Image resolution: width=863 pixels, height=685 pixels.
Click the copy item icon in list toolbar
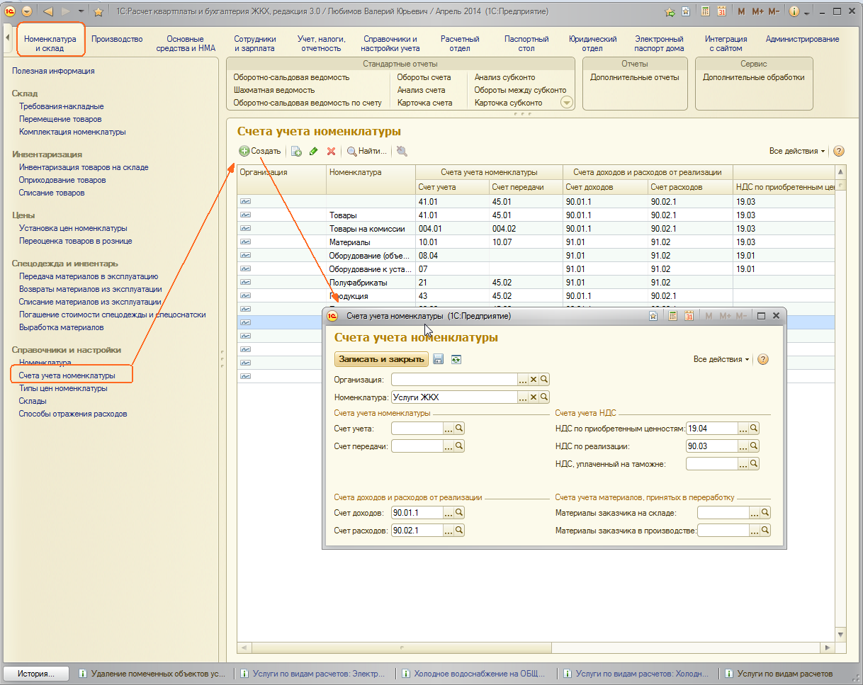pos(297,151)
